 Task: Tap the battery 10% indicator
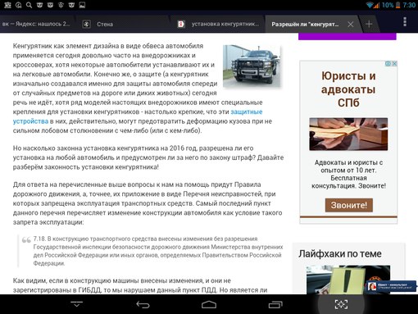391,5
